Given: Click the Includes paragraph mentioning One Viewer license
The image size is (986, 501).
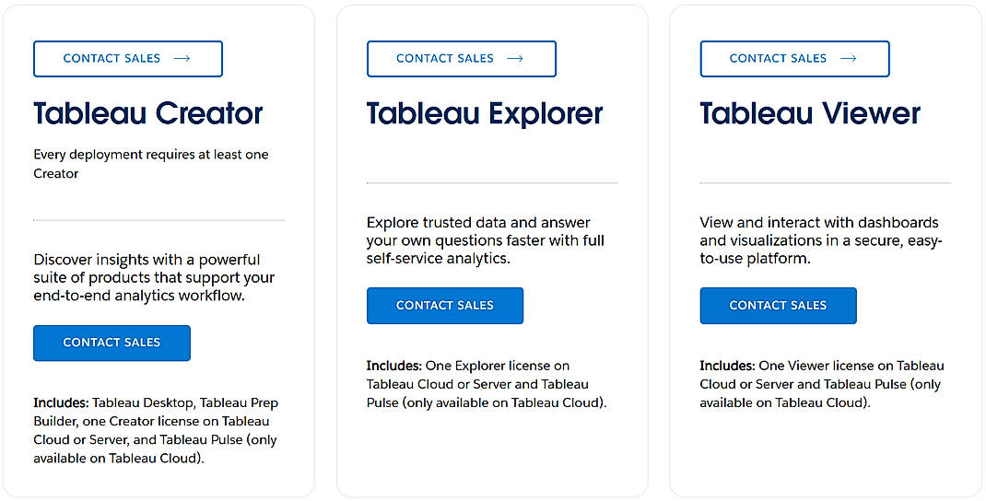Looking at the screenshot, I should pyautogui.click(x=821, y=384).
